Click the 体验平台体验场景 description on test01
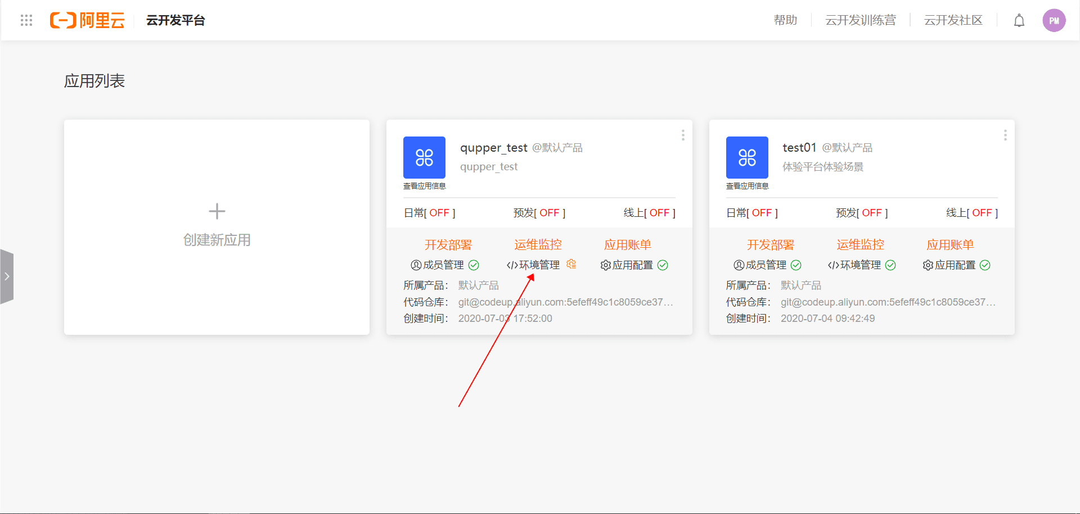Screen dimensions: 1080x514 [823, 167]
